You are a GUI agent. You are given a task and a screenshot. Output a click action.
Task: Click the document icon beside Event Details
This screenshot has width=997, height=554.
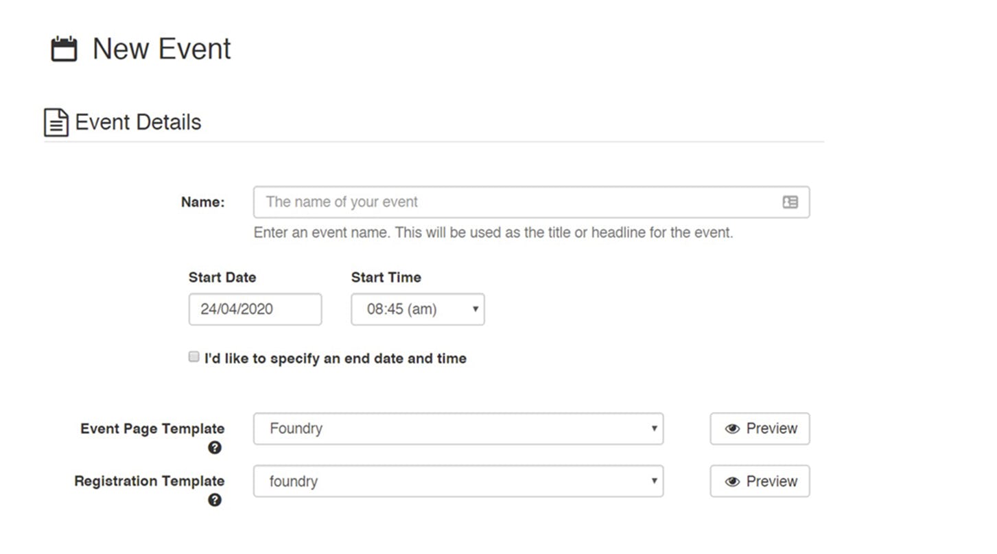coord(56,123)
